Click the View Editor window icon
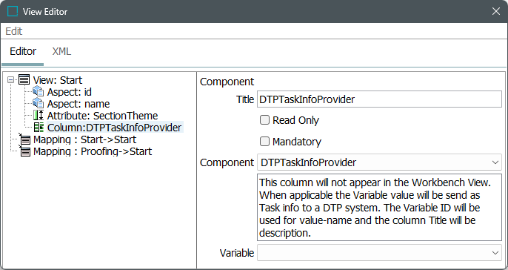This screenshot has height=270, width=508. 13,11
